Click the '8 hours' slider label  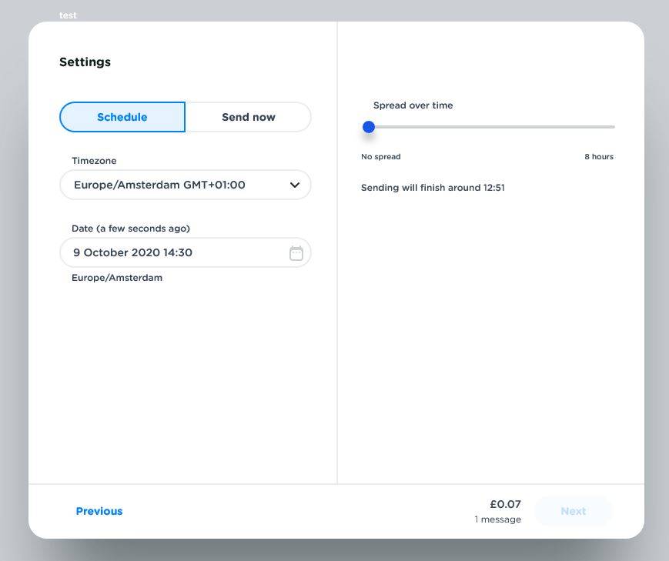(x=598, y=157)
